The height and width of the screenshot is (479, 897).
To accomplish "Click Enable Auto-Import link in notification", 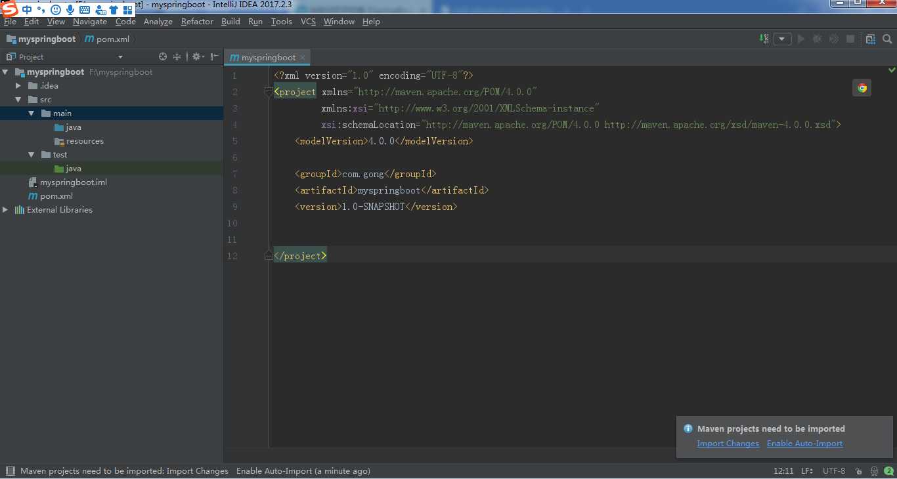I will [804, 444].
